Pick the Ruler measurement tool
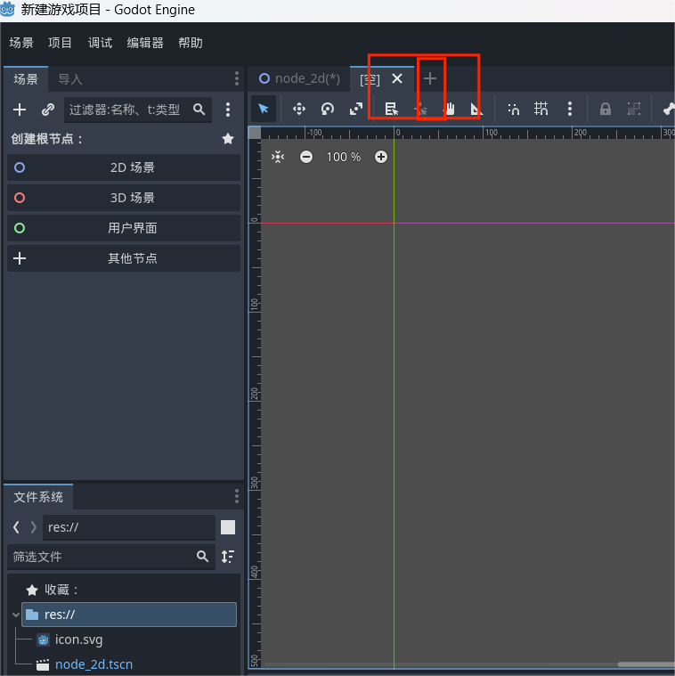The height and width of the screenshot is (676, 675). (x=476, y=109)
